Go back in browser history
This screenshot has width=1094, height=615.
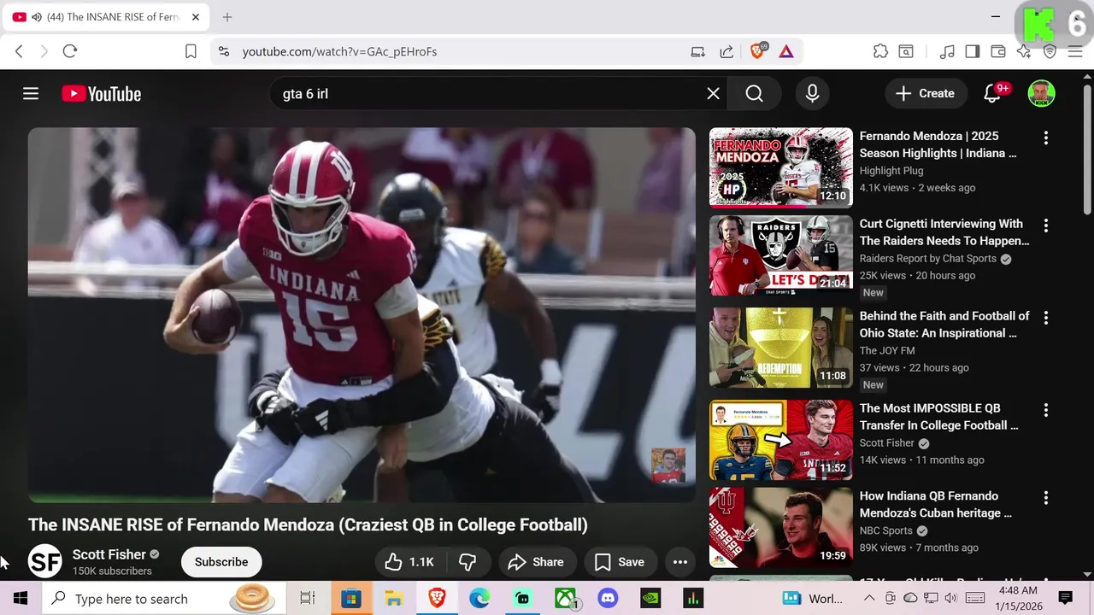click(19, 51)
